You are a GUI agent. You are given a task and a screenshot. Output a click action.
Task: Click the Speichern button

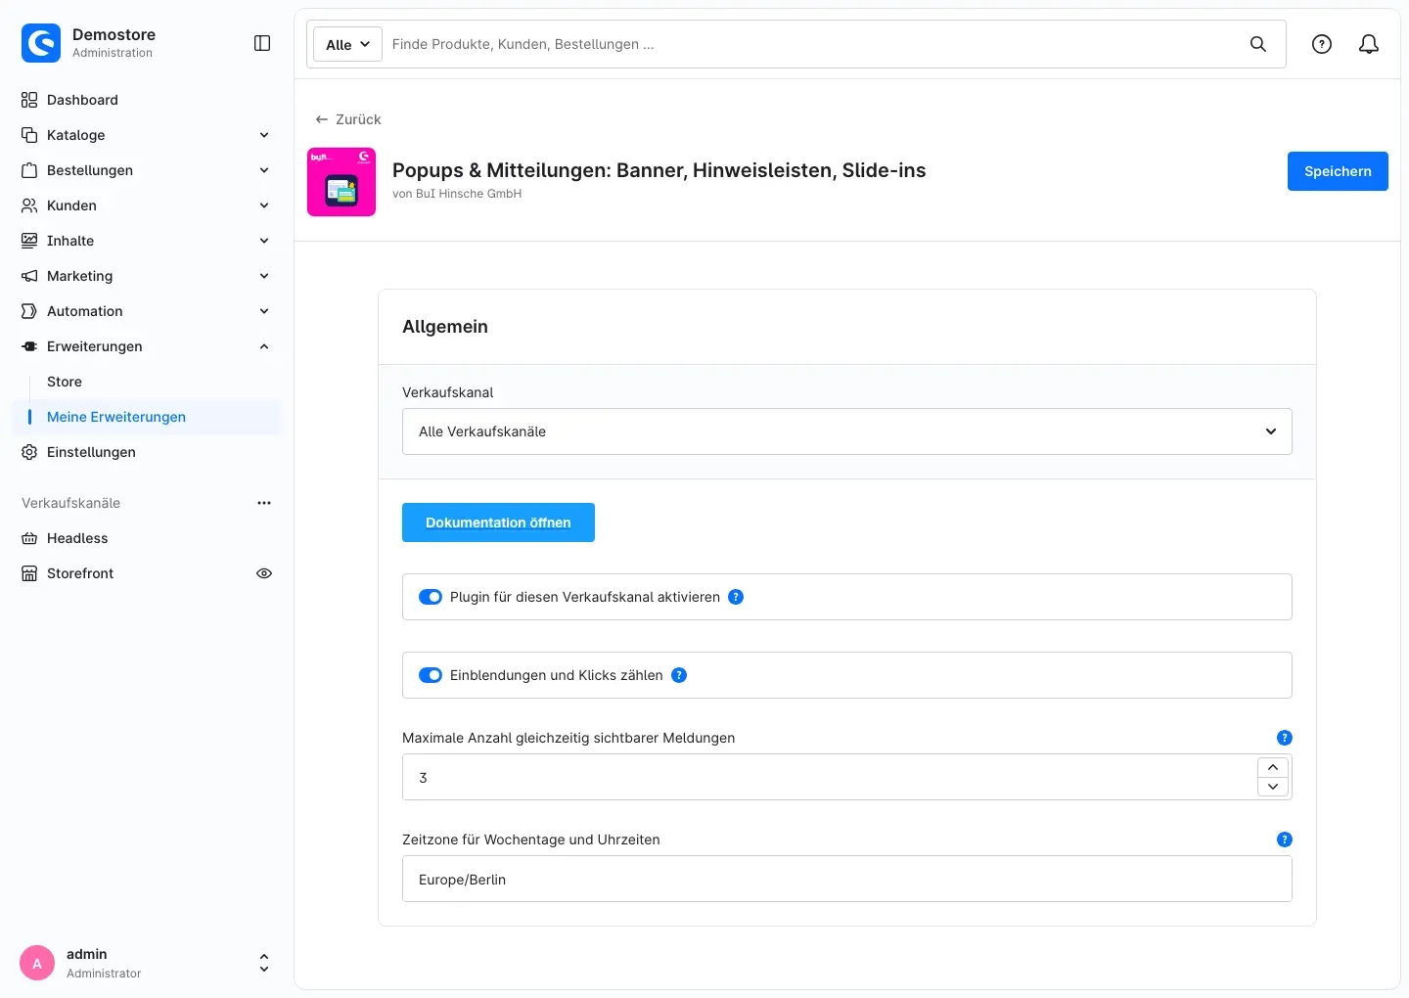coord(1338,171)
